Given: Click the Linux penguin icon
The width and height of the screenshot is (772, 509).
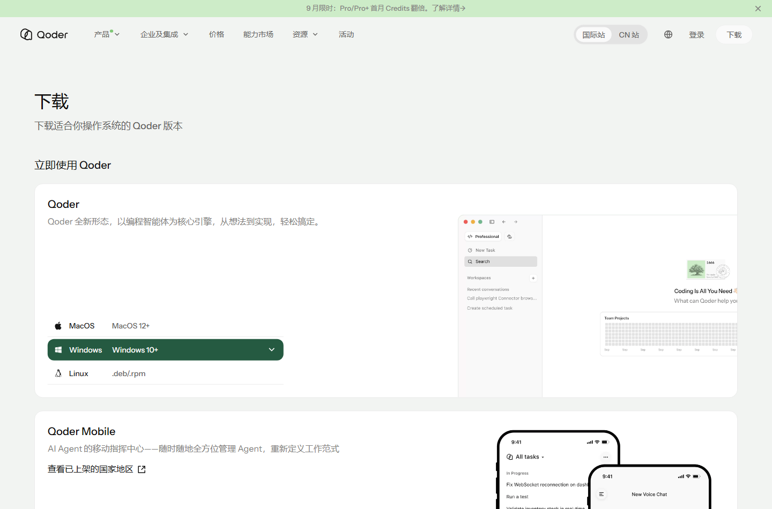Looking at the screenshot, I should 58,373.
